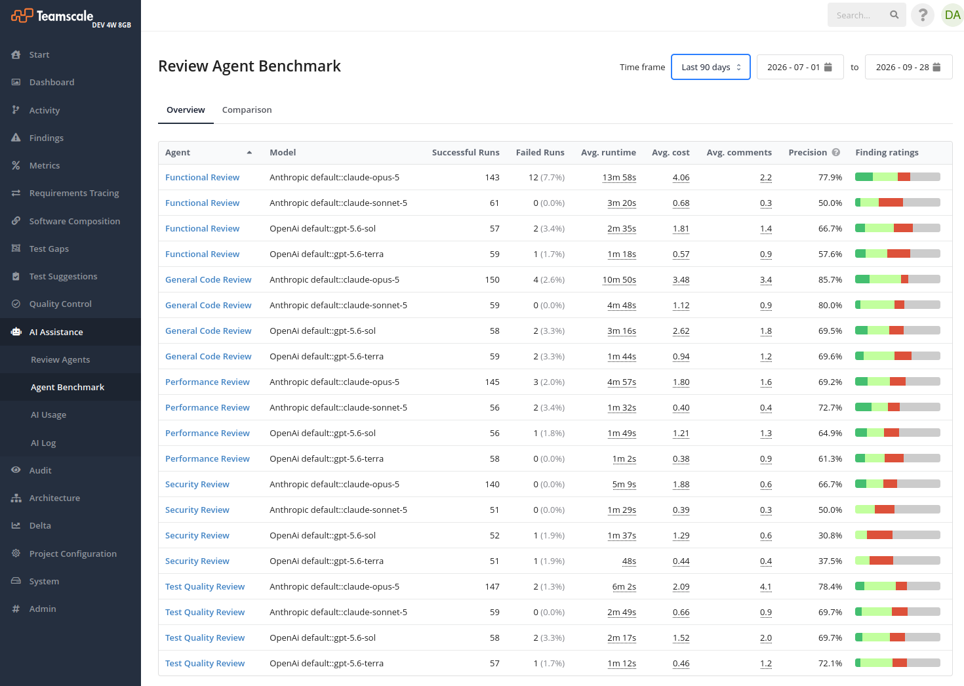This screenshot has width=964, height=686.
Task: Click the Quality Control checkmark icon
Action: 16,304
